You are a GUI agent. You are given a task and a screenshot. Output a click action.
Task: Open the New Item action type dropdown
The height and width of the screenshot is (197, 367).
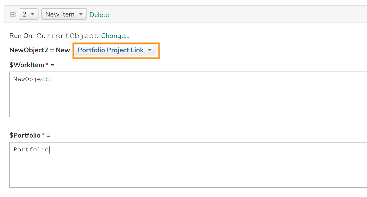(64, 14)
